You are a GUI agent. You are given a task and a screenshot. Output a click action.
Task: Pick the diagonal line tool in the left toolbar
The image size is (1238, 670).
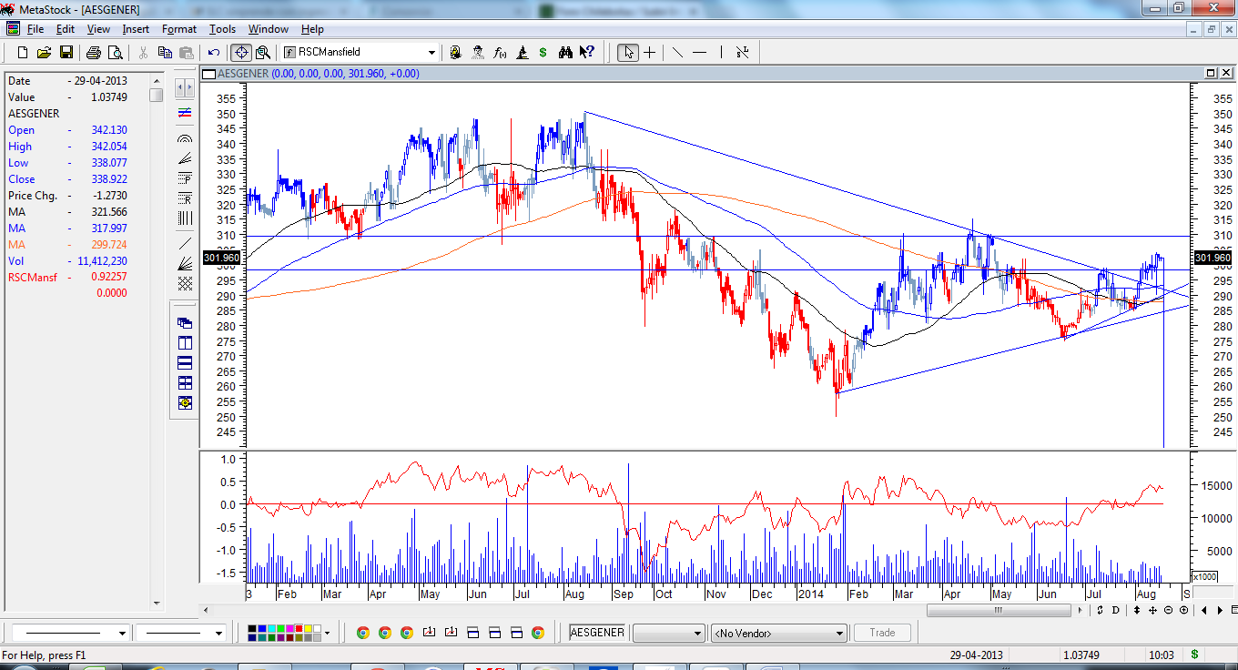(x=185, y=243)
